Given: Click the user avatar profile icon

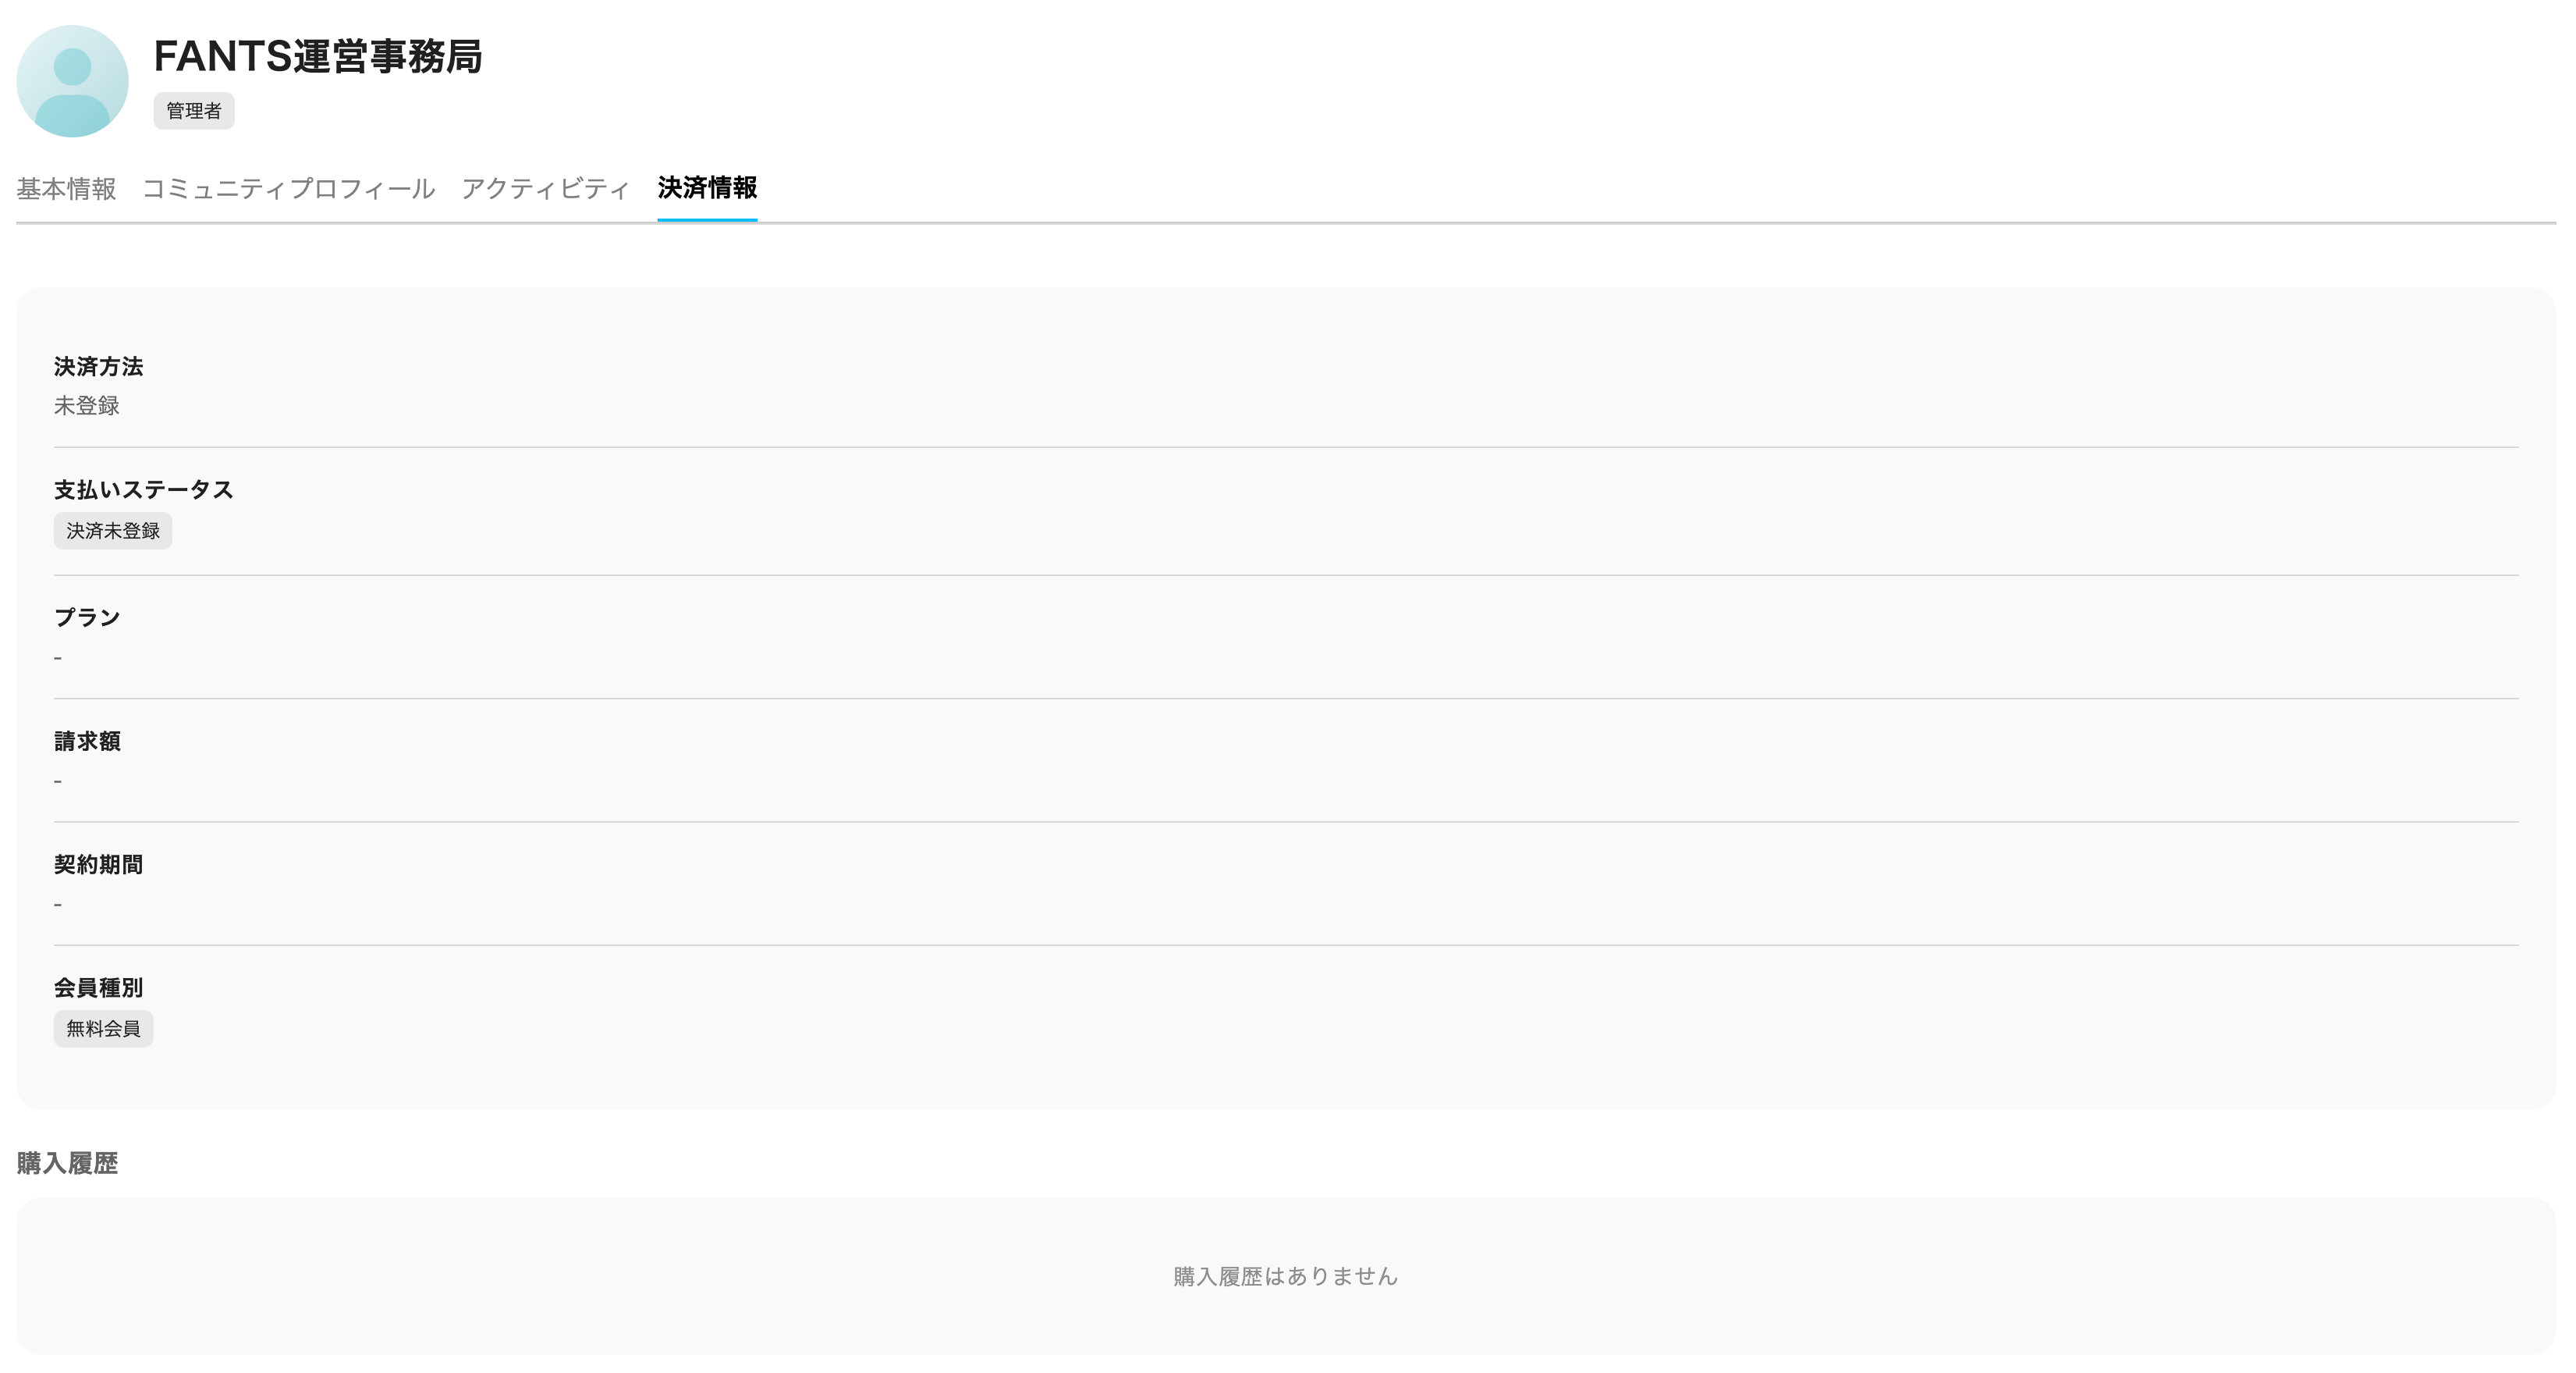Looking at the screenshot, I should (x=72, y=81).
